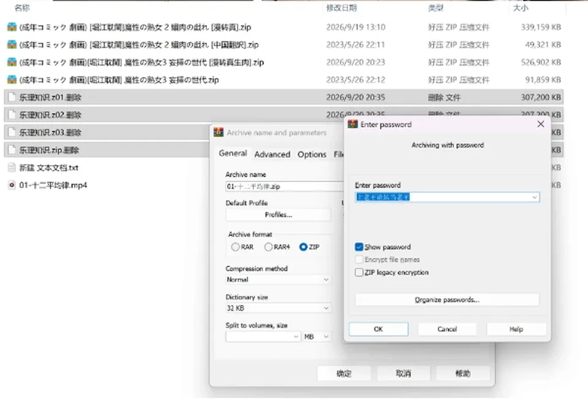Sort by the 名称 column header

click(x=22, y=7)
